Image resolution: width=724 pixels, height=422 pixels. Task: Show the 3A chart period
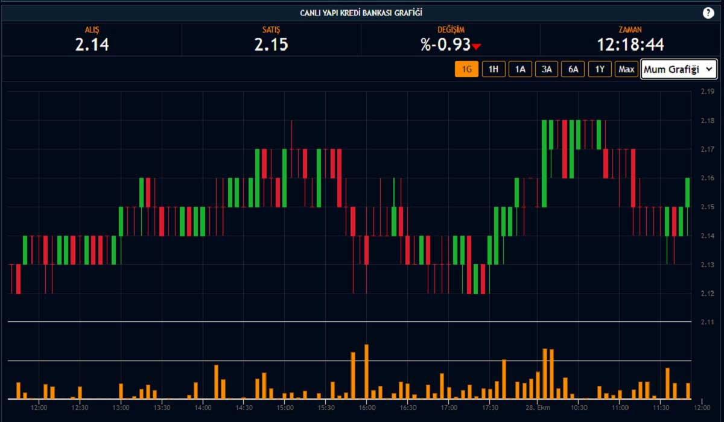547,69
